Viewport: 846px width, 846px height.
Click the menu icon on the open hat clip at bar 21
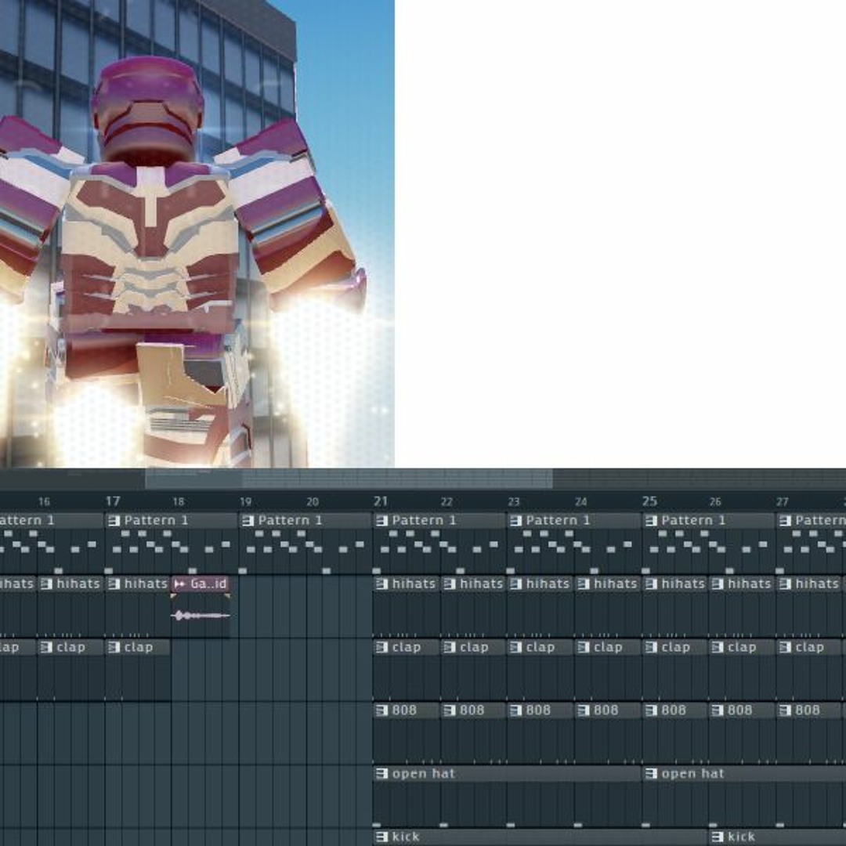[381, 773]
